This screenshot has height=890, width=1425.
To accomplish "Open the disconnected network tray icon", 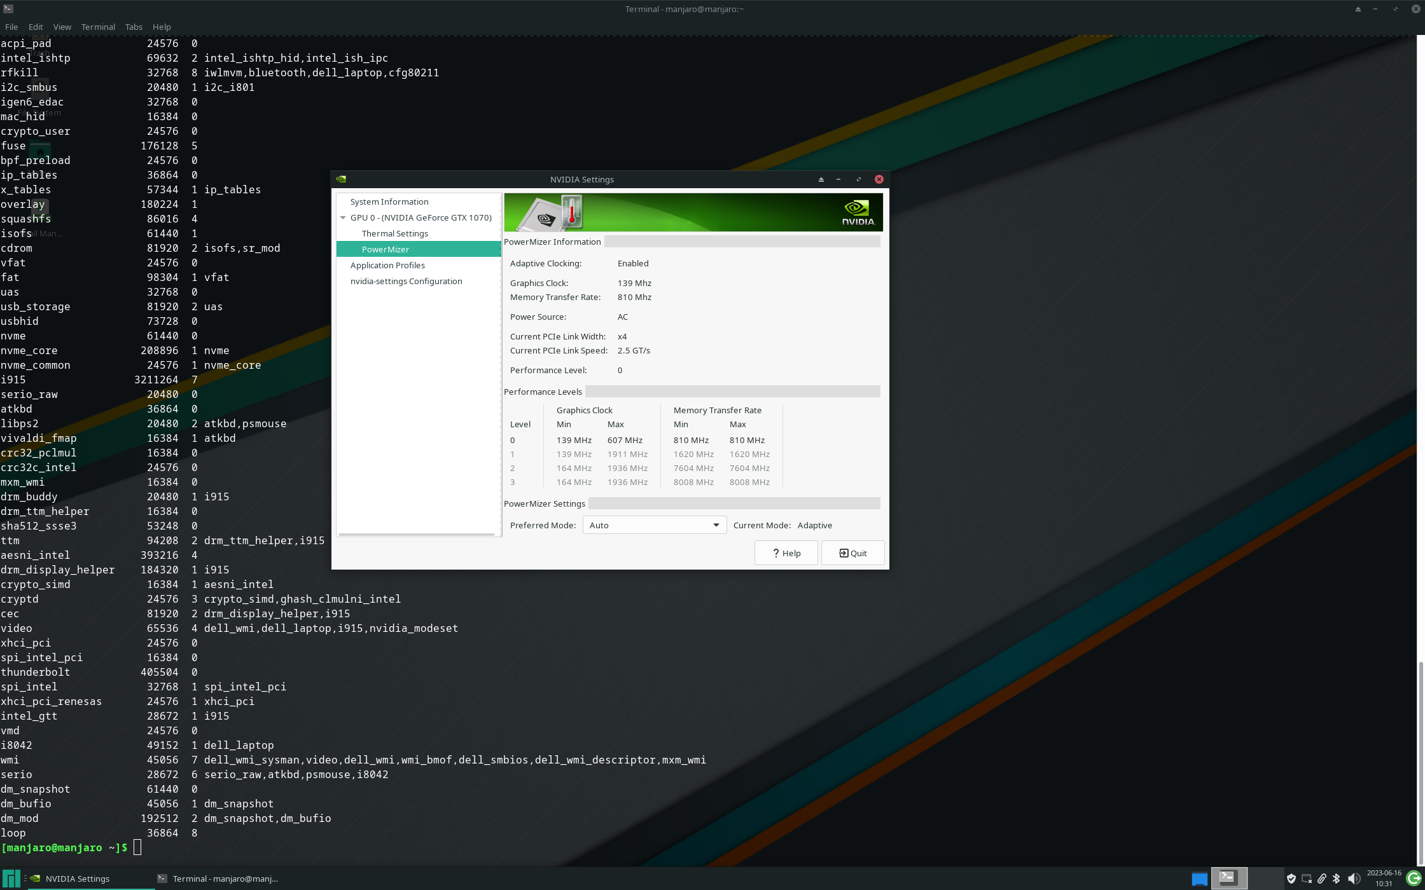I will 1307,879.
